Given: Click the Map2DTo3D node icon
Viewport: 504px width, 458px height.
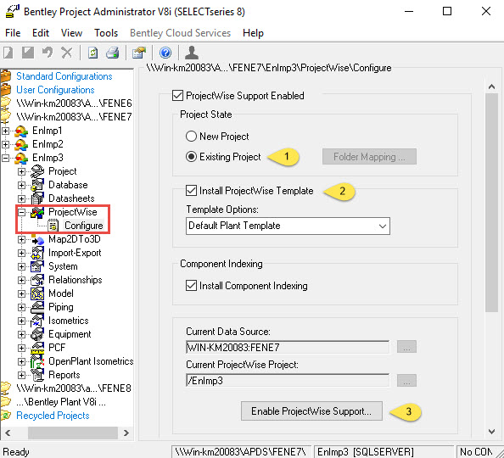Looking at the screenshot, I should 37,239.
